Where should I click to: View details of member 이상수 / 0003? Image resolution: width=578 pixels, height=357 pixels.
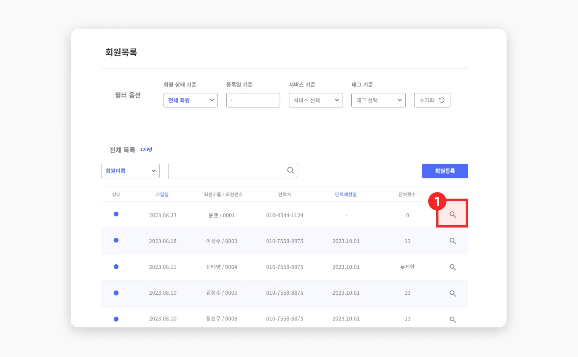[453, 241]
